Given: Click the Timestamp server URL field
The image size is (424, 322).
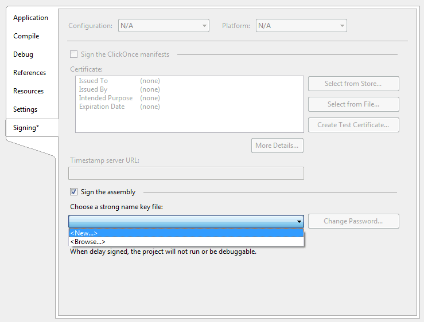Looking at the screenshot, I should [186, 173].
